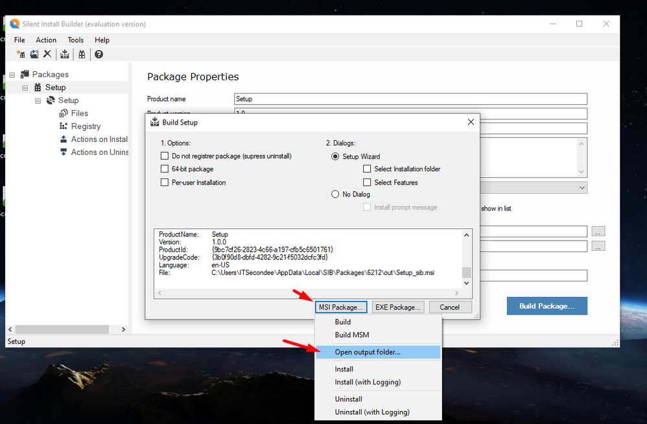Open the EXE Package dropdown button
The height and width of the screenshot is (424, 647).
pyautogui.click(x=398, y=307)
